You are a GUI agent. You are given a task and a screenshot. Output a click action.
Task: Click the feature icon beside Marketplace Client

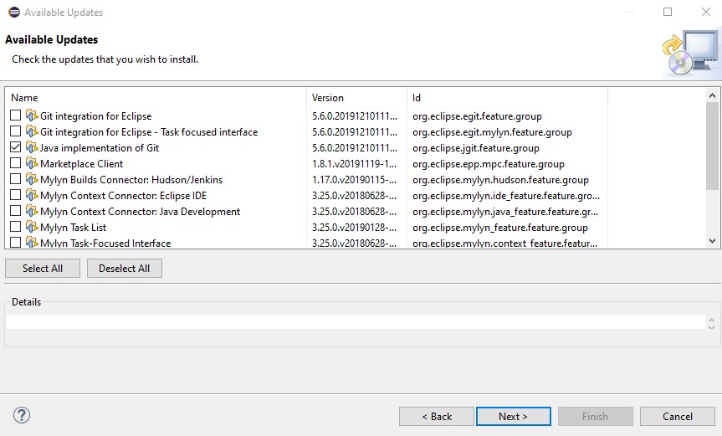[32, 163]
